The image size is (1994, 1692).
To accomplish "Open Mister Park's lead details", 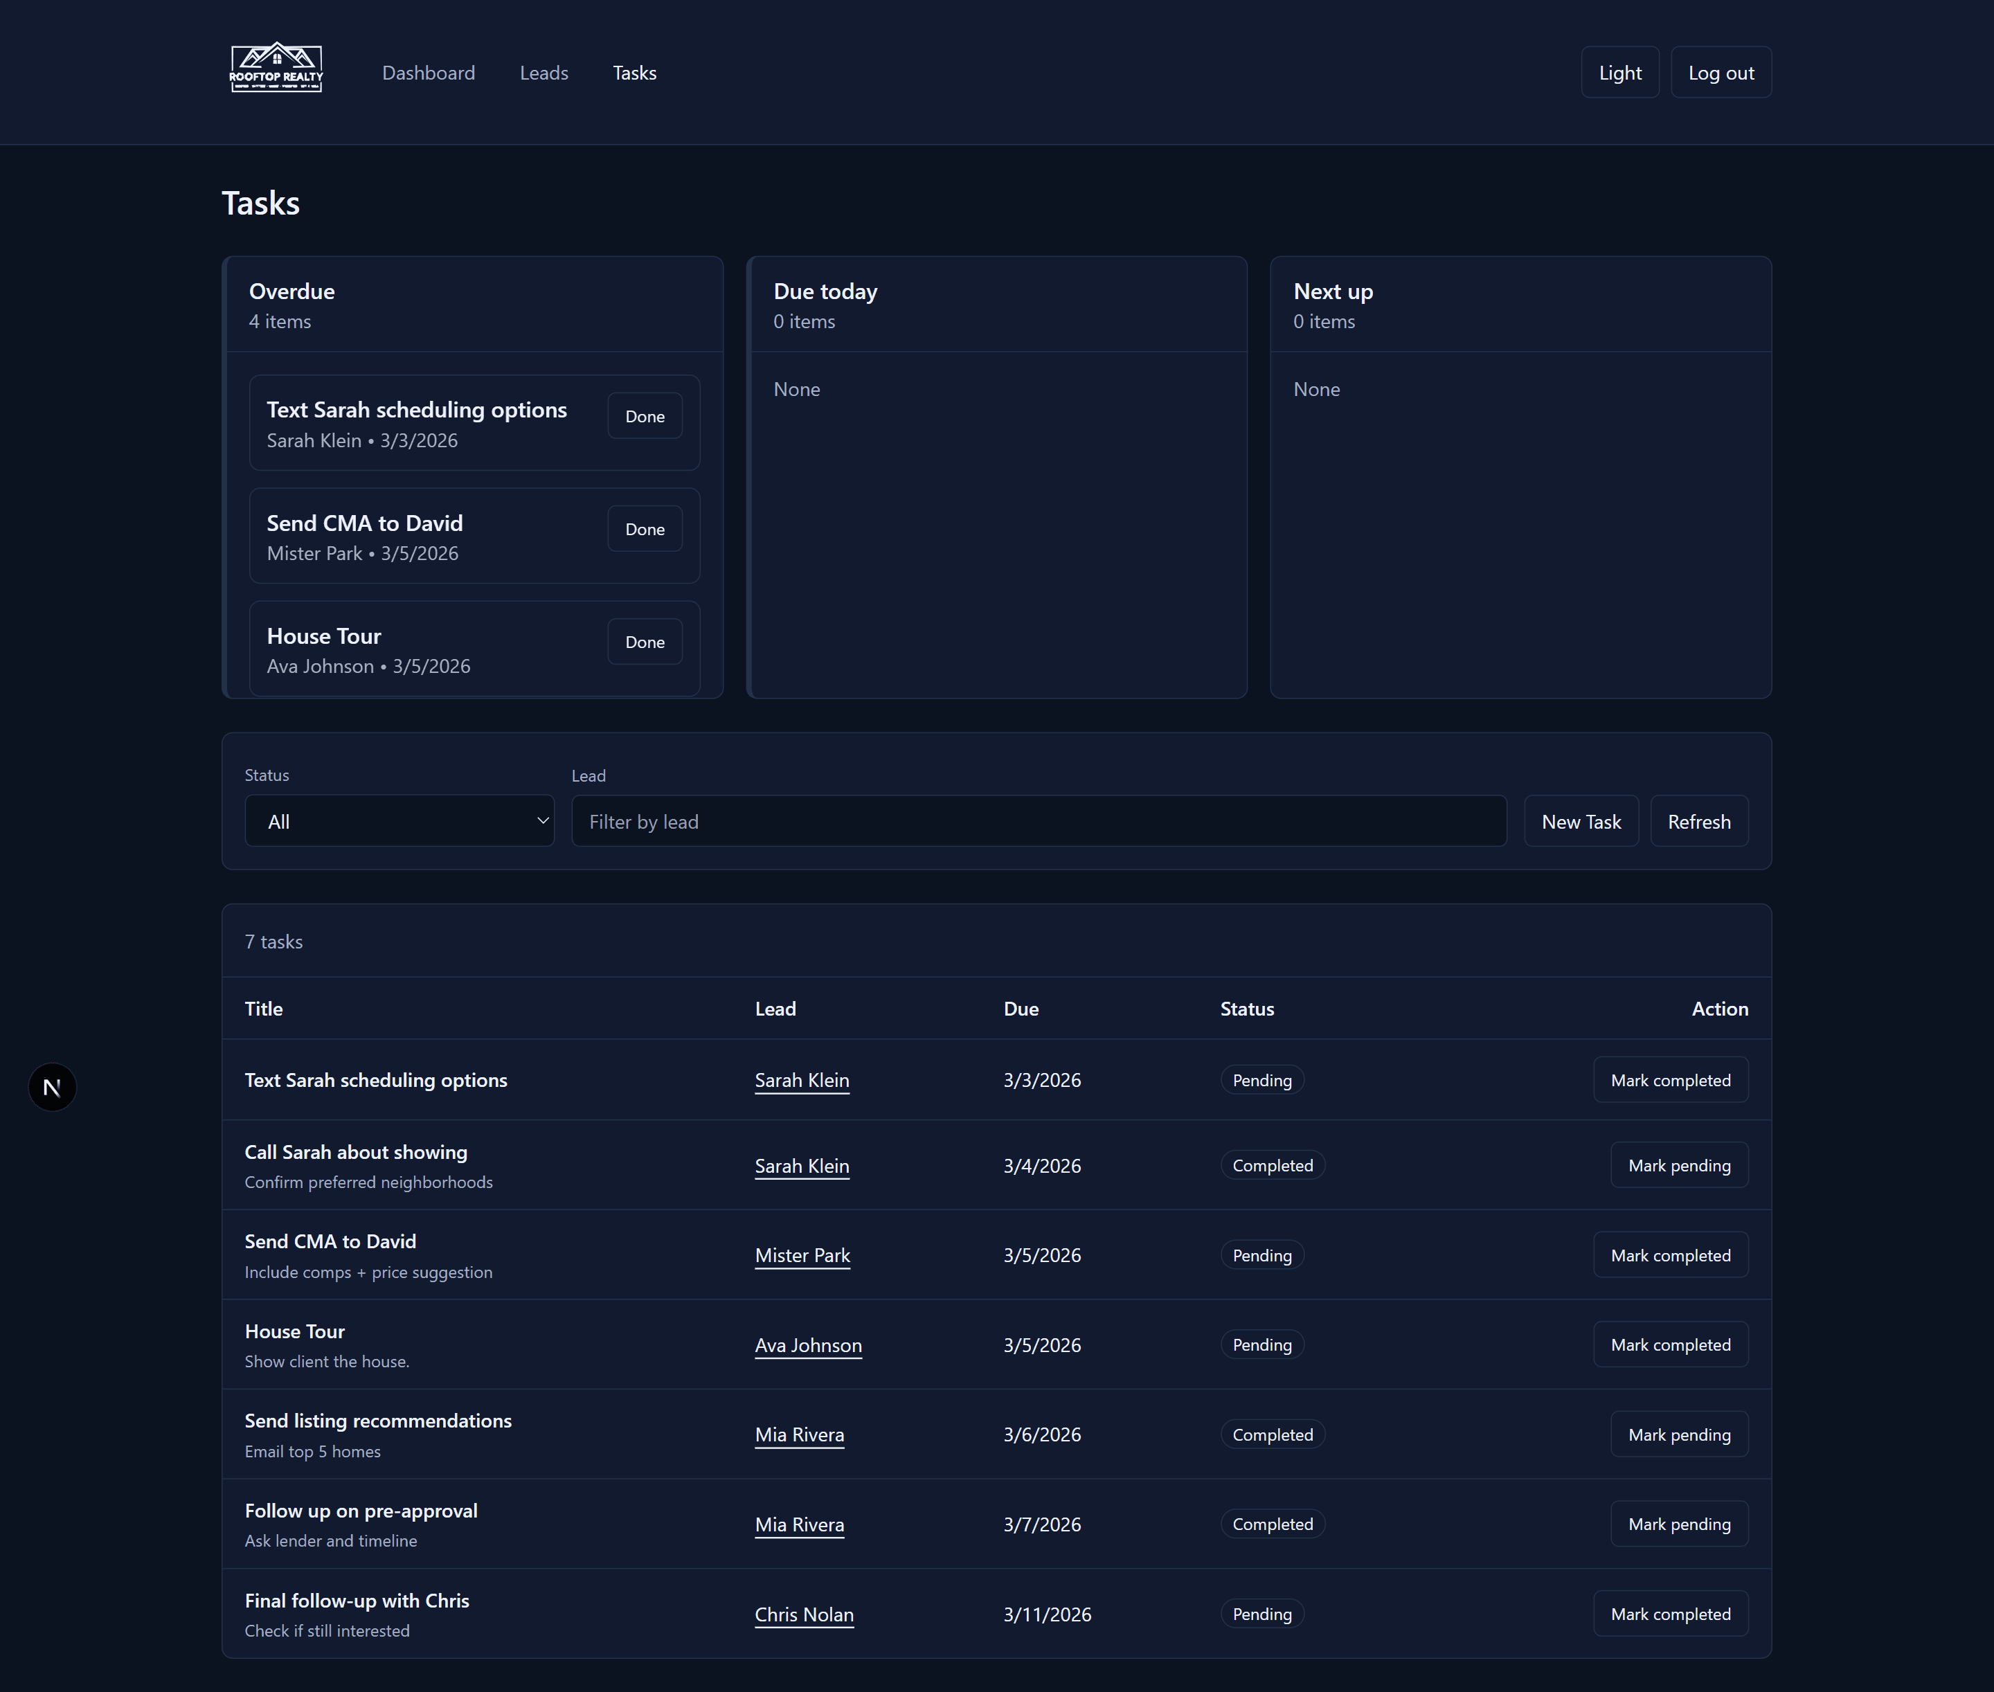I will pyautogui.click(x=802, y=1254).
